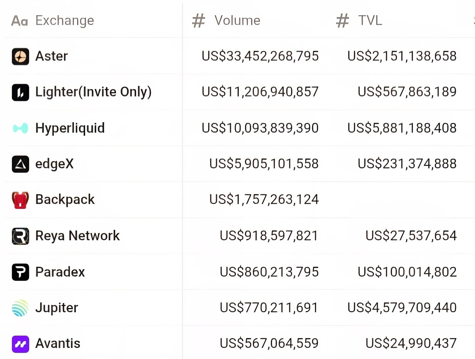The image size is (475, 359).
Task: Open the TVL column header menu
Action: 370,20
